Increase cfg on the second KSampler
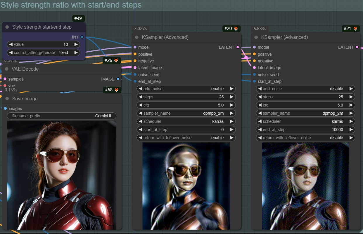 click(351, 105)
